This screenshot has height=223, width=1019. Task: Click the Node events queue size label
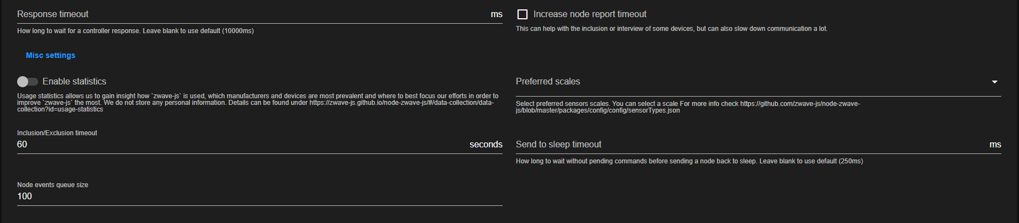(x=52, y=185)
